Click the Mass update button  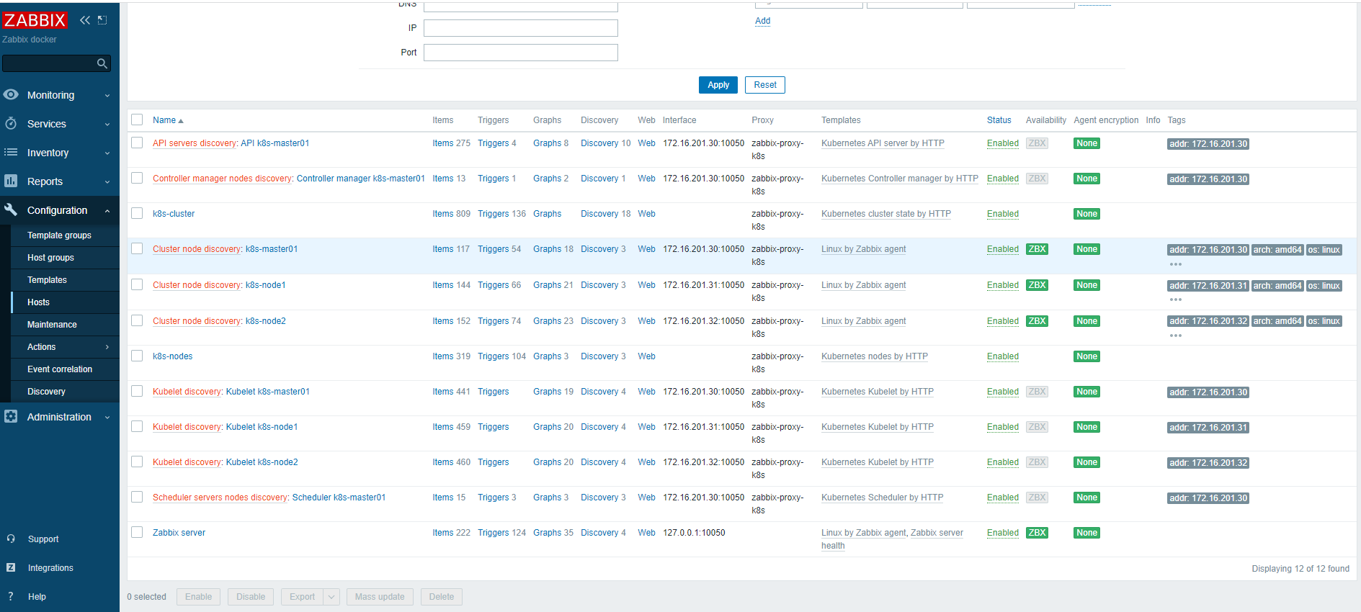(380, 597)
